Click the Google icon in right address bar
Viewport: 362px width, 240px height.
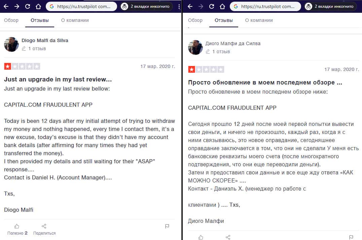236,6
